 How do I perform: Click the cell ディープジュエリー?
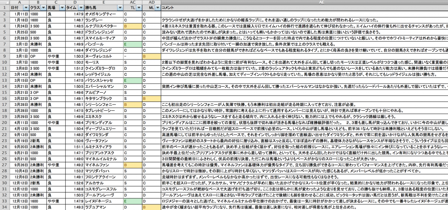coord(104,129)
